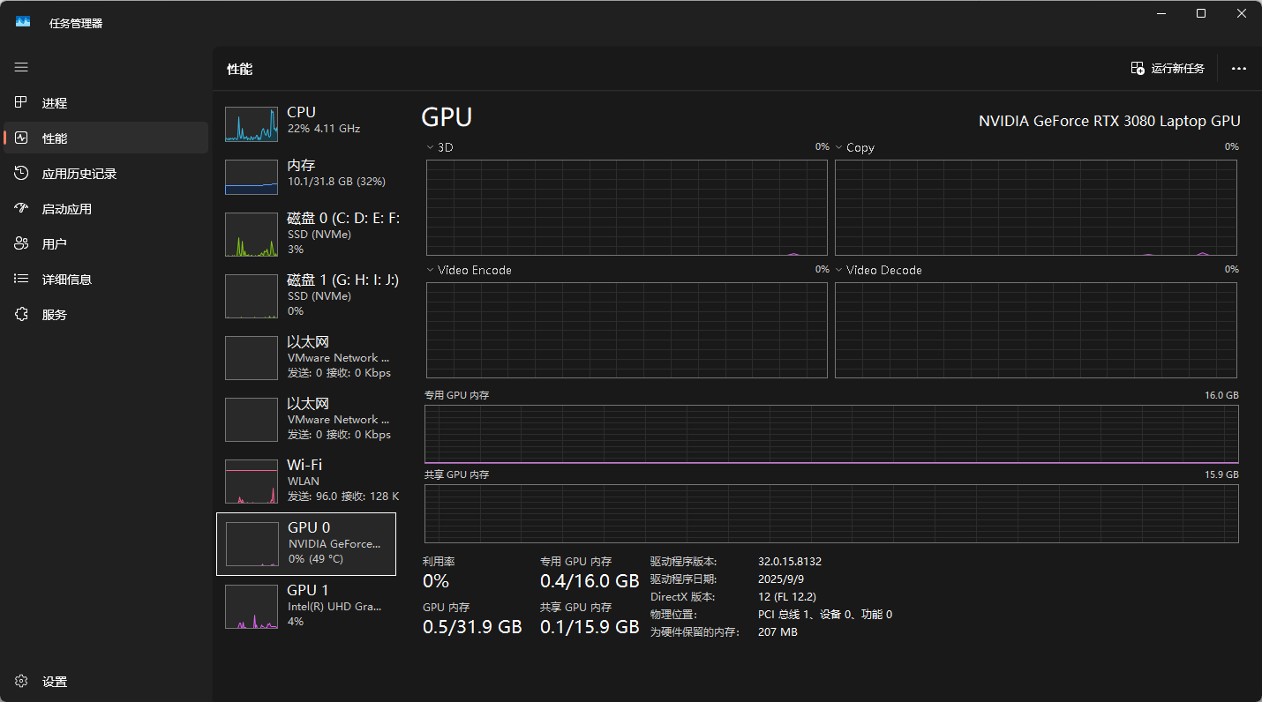Open the 服务 services icon
Screen dimensions: 1262x702
pos(22,315)
